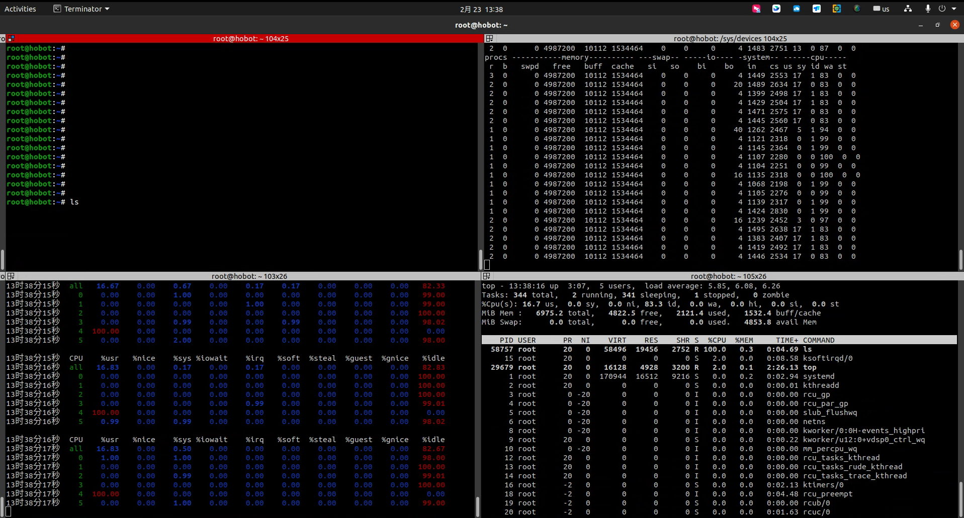Click the first 82.33 idle value
The height and width of the screenshot is (518, 964).
[x=433, y=286]
